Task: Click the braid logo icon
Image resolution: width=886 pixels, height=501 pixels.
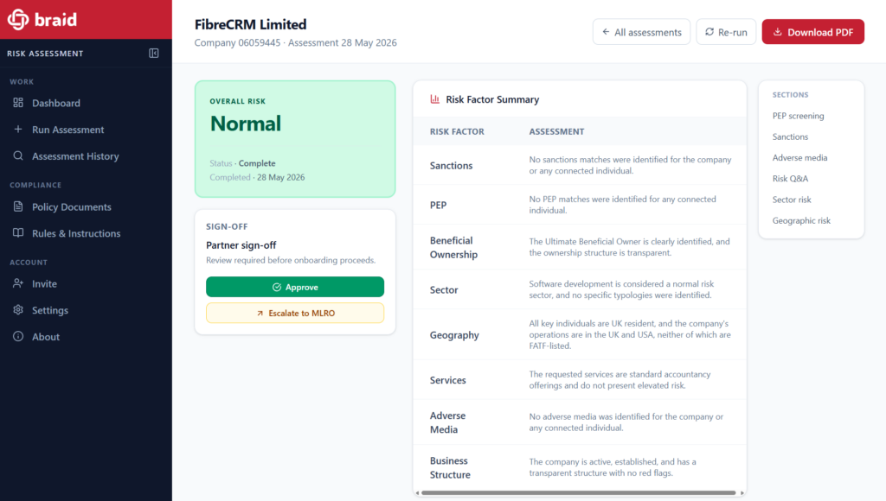Action: pyautogui.click(x=18, y=19)
